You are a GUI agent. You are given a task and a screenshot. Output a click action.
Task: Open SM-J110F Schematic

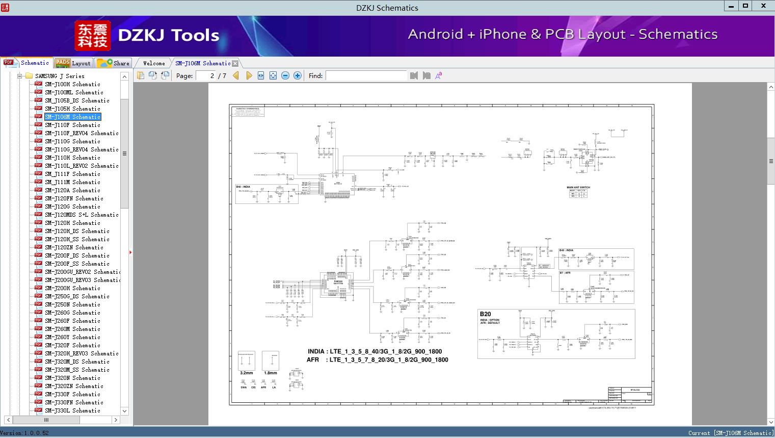[72, 125]
